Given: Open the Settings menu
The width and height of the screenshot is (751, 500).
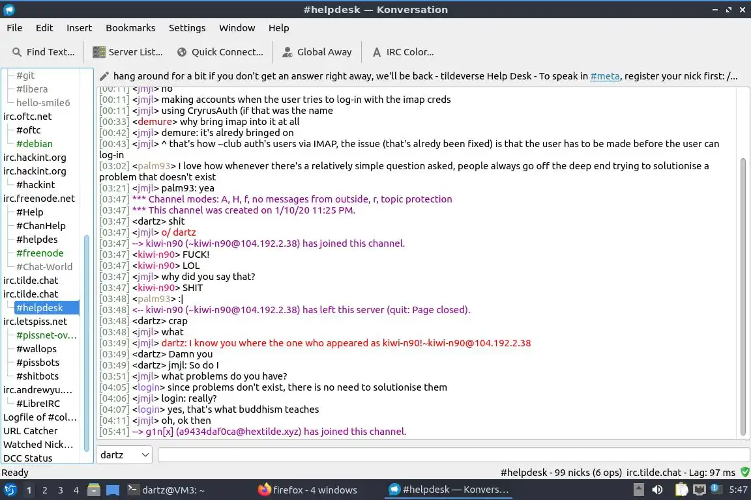Looking at the screenshot, I should [x=187, y=28].
